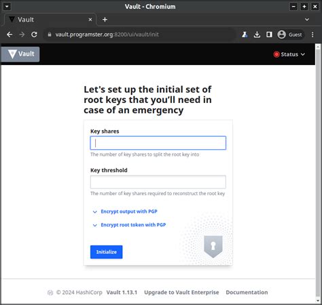
Task: Expand Encrypt root token with PGP section
Action: pos(129,225)
